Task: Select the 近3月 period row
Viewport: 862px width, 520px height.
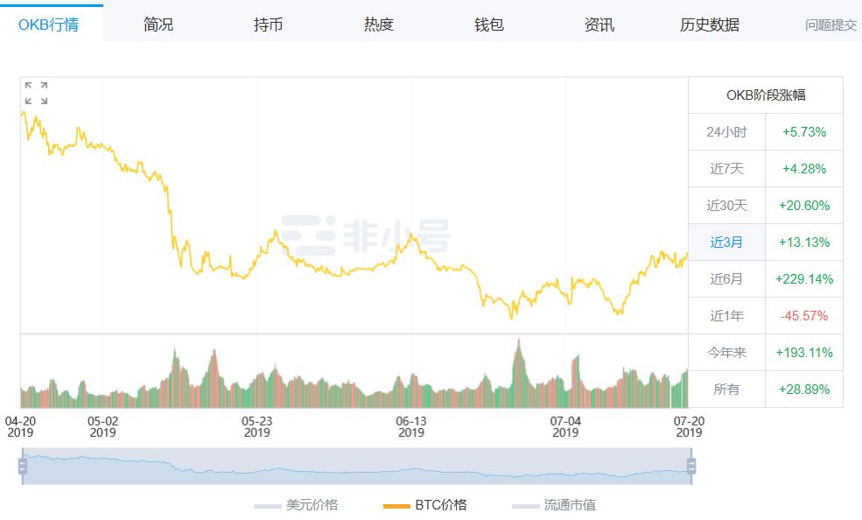Action: pyautogui.click(x=765, y=242)
